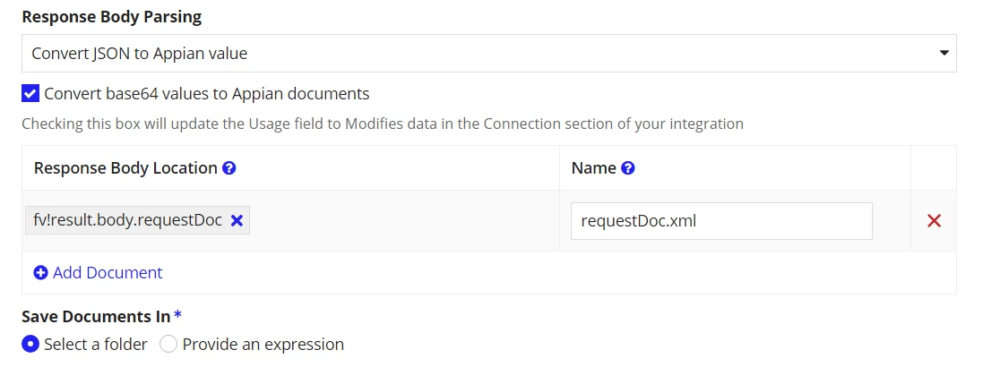Click the Response Body Location column header
This screenshot has width=983, height=367.
click(125, 168)
